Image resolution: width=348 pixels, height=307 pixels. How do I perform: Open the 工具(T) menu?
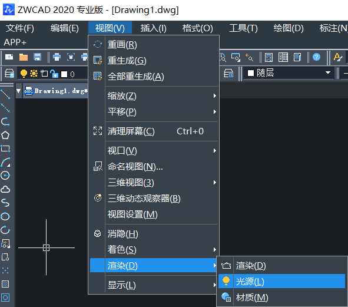point(243,28)
